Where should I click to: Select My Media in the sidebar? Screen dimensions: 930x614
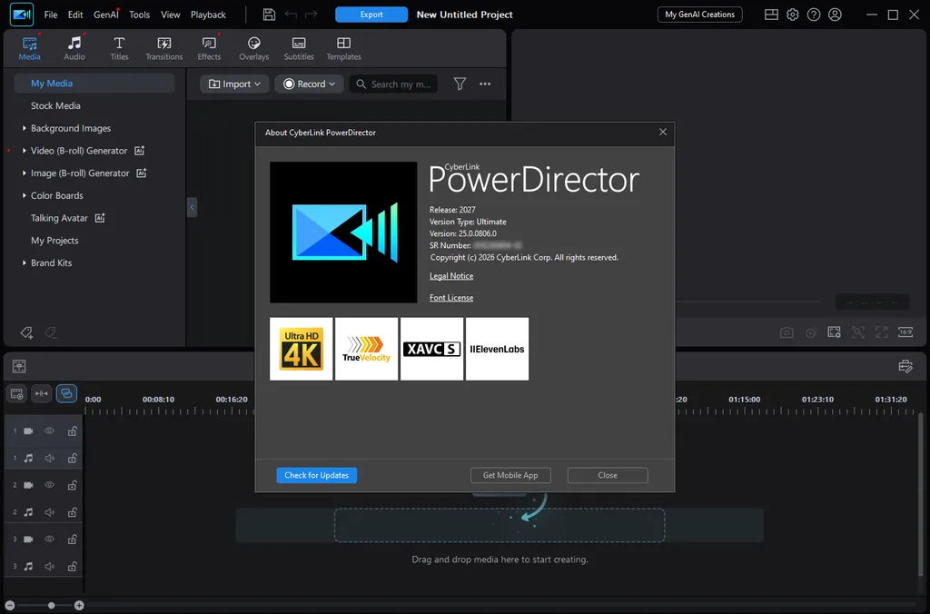click(x=94, y=84)
